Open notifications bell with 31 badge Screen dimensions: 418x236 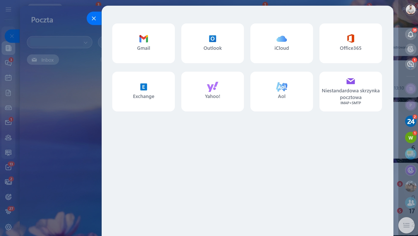(410, 35)
